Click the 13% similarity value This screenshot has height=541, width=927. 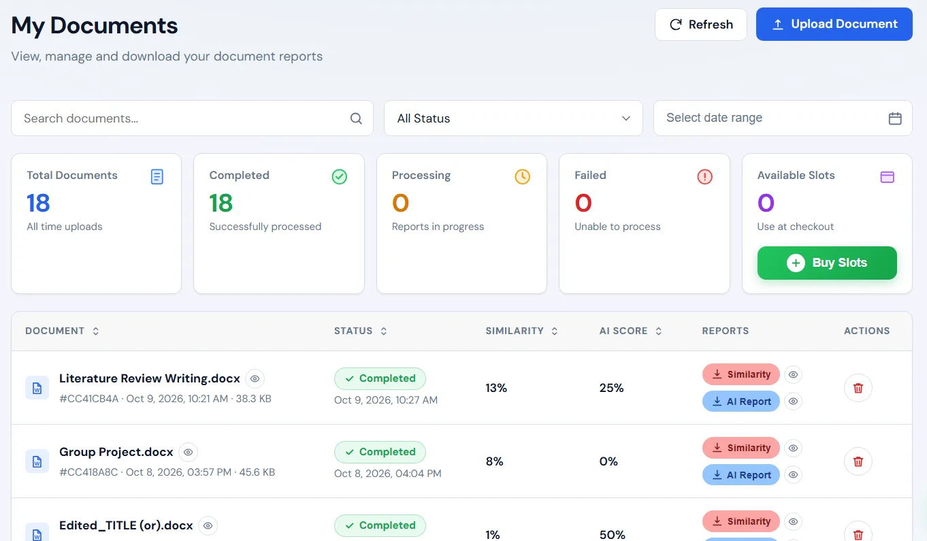pyautogui.click(x=496, y=388)
